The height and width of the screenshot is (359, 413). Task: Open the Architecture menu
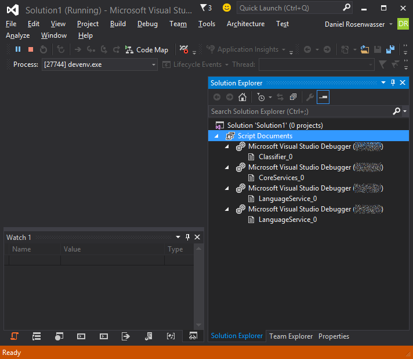tap(245, 24)
